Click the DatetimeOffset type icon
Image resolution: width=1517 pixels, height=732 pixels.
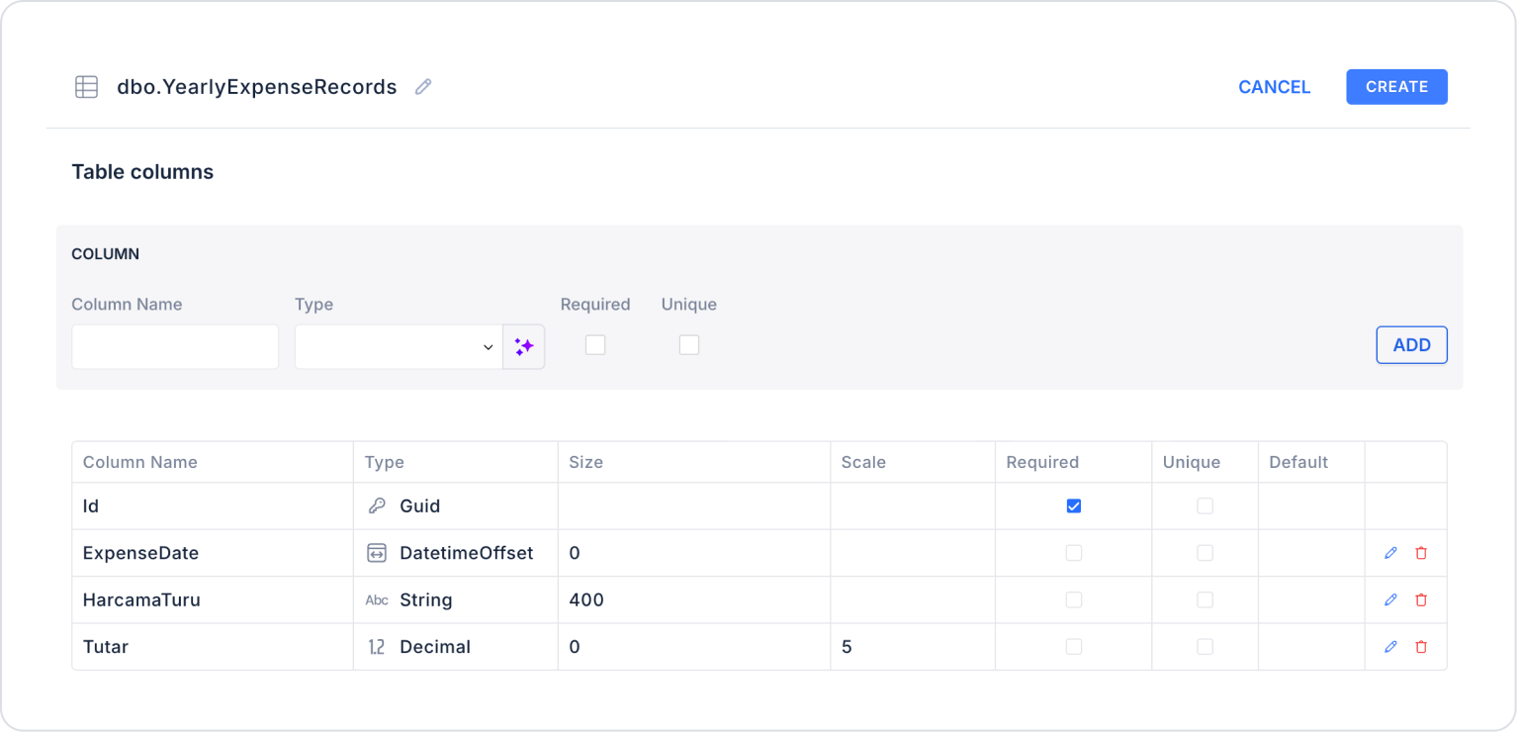tap(377, 553)
